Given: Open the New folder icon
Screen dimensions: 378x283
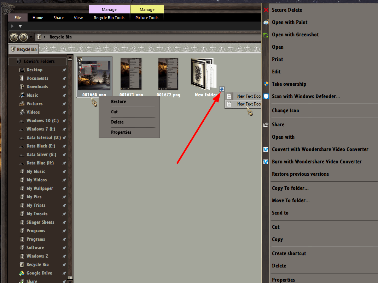Looking at the screenshot, I should click(204, 74).
